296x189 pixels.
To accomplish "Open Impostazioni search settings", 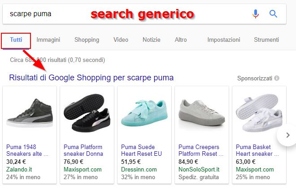I will click(223, 40).
